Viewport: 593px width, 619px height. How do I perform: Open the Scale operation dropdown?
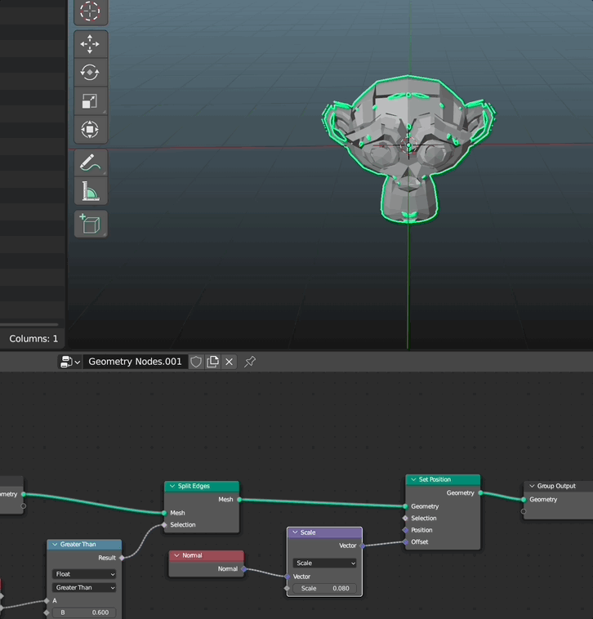tap(324, 563)
